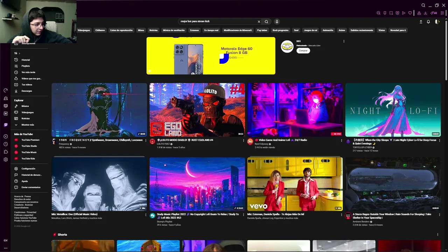Open YouTube notifications bell
448x252 pixels.
(428, 22)
